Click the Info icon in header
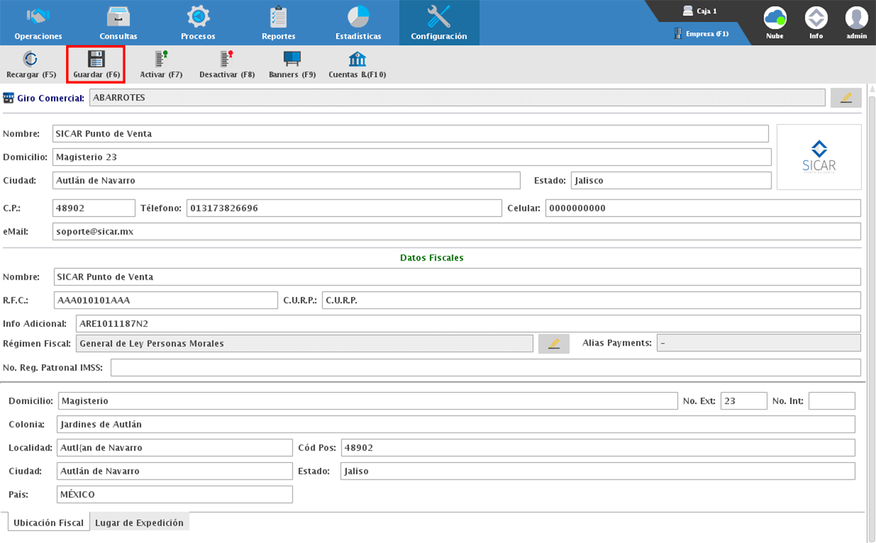The height and width of the screenshot is (543, 876). click(816, 22)
